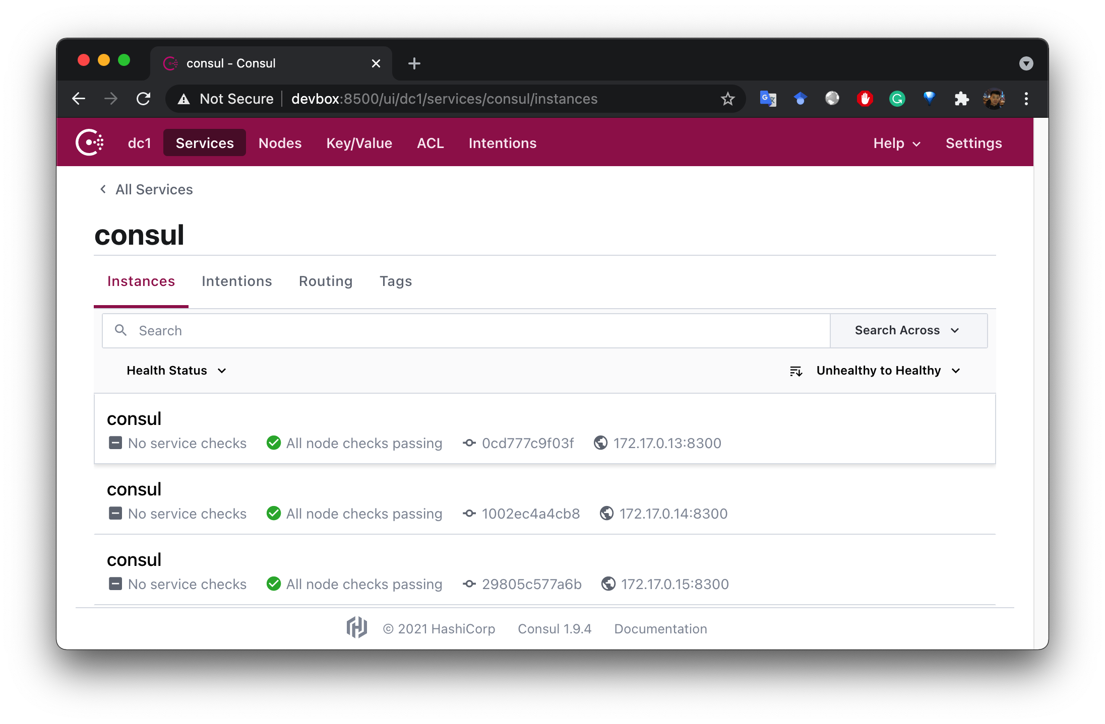Select the Instances tab
This screenshot has width=1105, height=724.
(x=141, y=281)
